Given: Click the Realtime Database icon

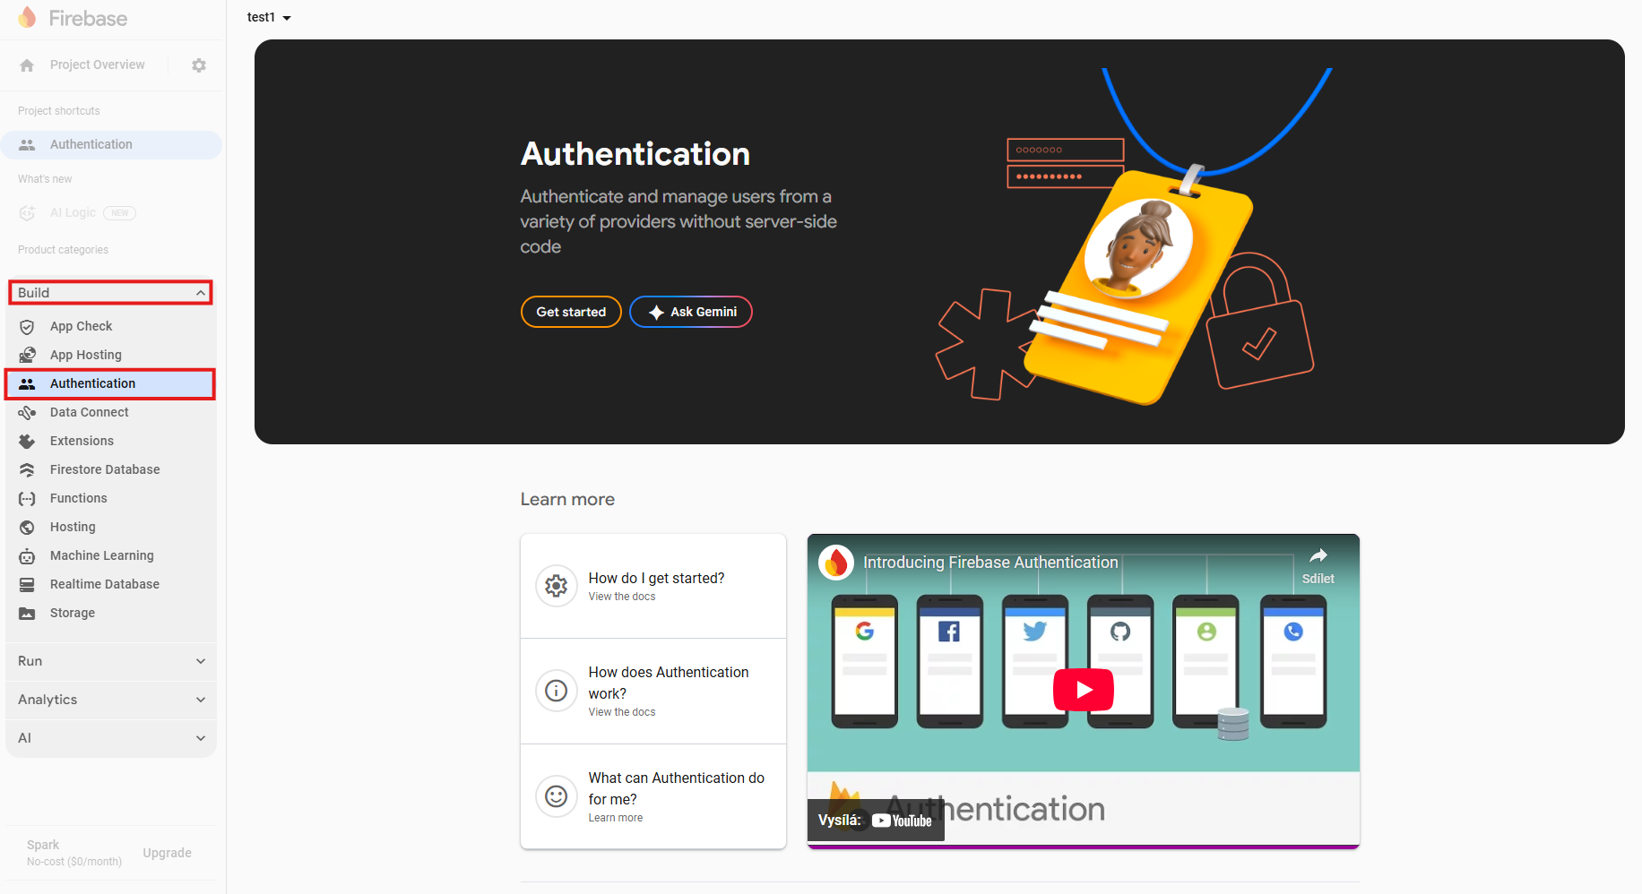Looking at the screenshot, I should coord(27,585).
